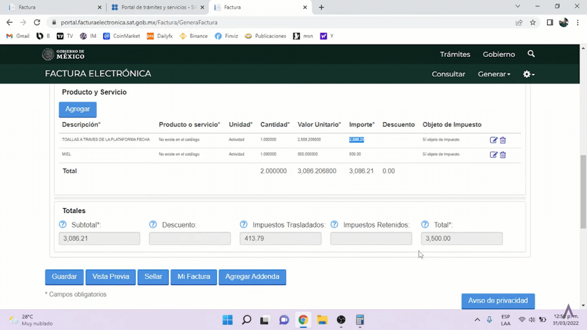Viewport: 587px width, 330px height.
Task: Click the Sellar button
Action: [153, 277]
